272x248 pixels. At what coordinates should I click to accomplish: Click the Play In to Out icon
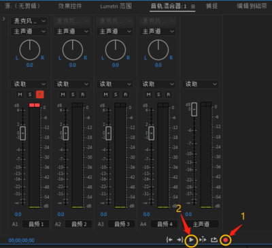203,240
